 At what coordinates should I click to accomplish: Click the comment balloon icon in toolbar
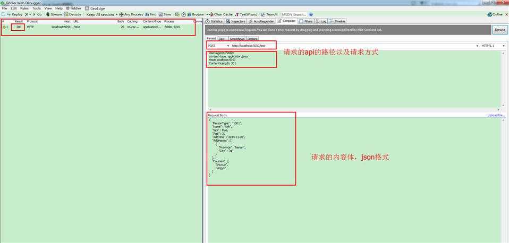[x=3, y=14]
